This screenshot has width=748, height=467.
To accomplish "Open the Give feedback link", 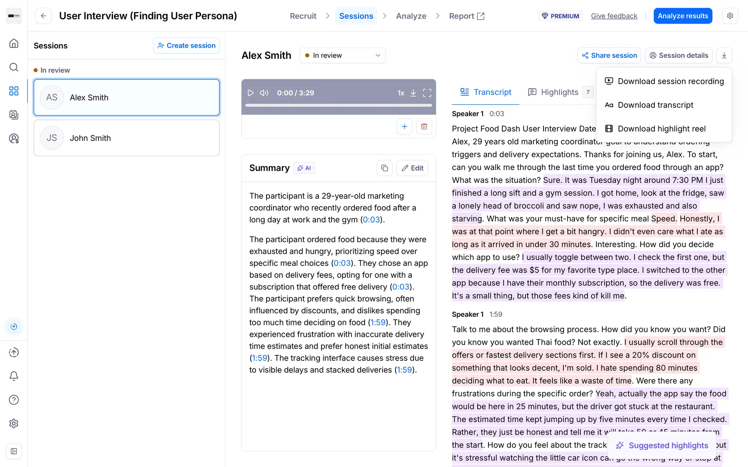I will 614,16.
